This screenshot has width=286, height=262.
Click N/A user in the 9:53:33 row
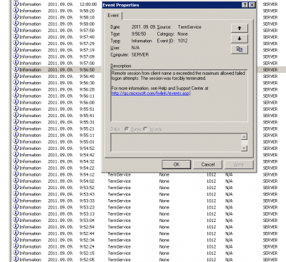[229, 201]
